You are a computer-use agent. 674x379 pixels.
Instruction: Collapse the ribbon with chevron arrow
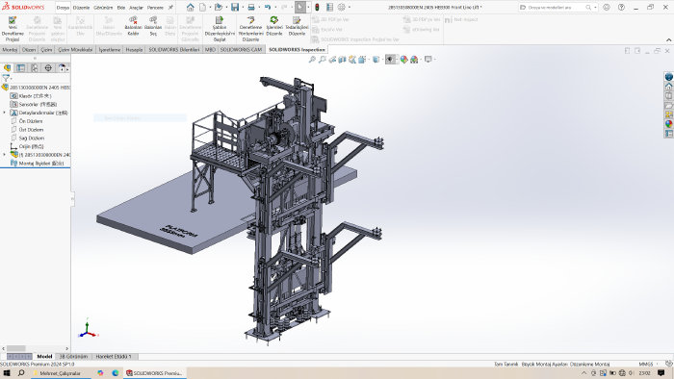click(668, 39)
